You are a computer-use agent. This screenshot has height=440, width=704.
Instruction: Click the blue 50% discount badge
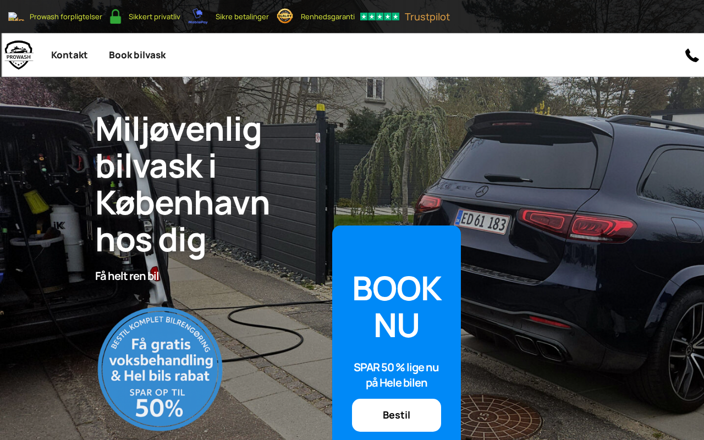[x=160, y=369]
